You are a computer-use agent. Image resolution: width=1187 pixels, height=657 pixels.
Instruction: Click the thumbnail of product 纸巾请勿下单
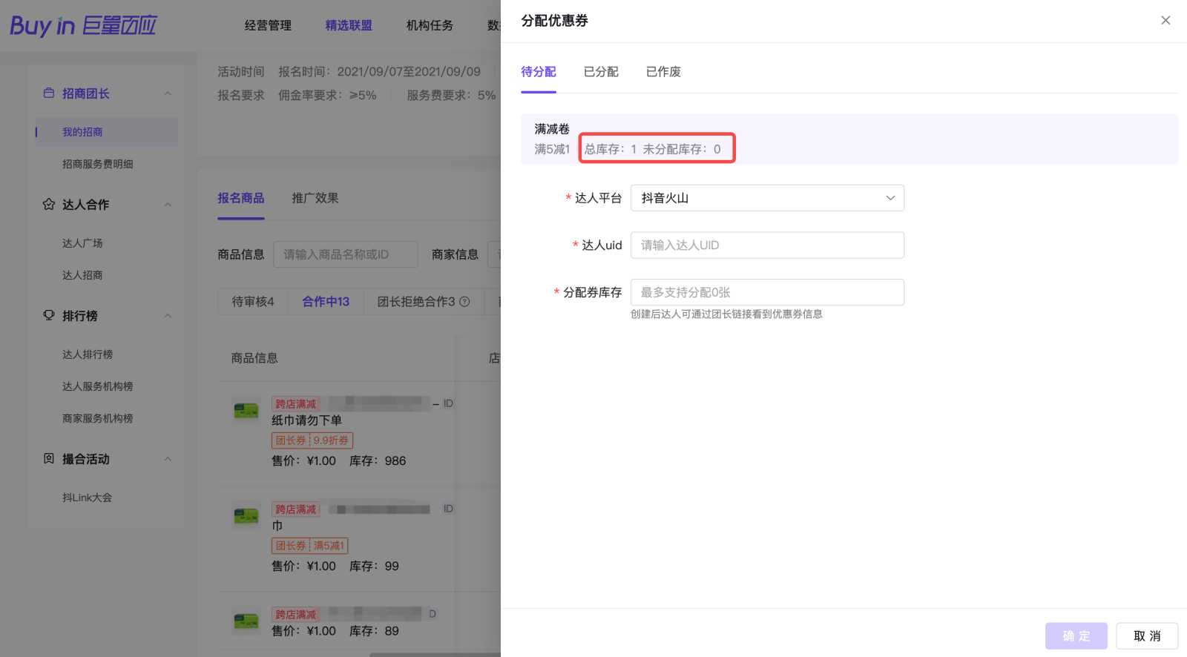pyautogui.click(x=246, y=410)
